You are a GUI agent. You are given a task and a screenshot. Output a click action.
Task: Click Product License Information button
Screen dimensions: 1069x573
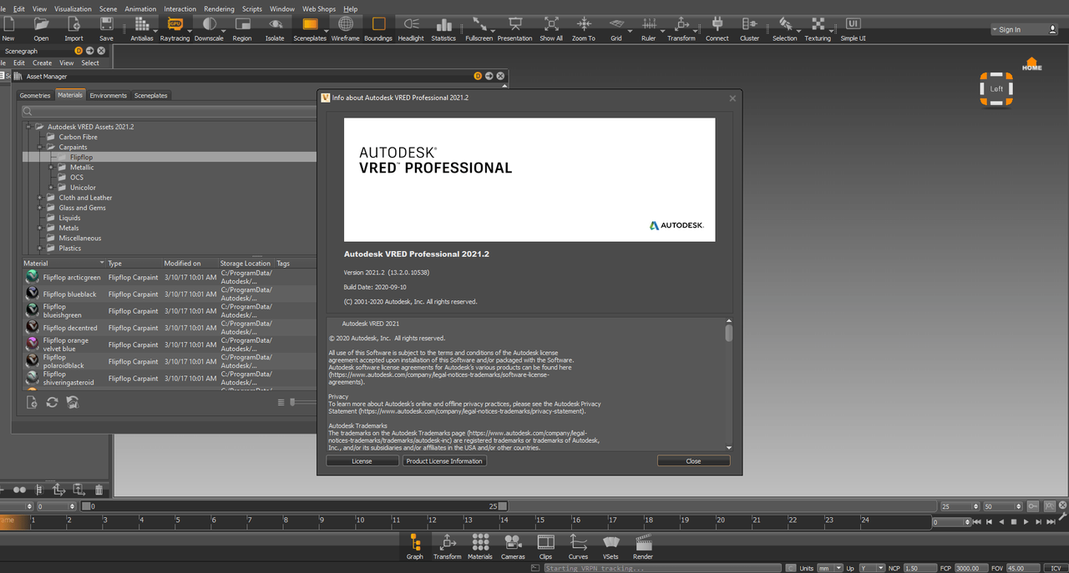pyautogui.click(x=444, y=460)
